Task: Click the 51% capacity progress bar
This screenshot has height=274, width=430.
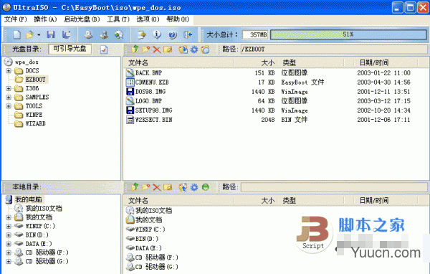Action: point(348,34)
